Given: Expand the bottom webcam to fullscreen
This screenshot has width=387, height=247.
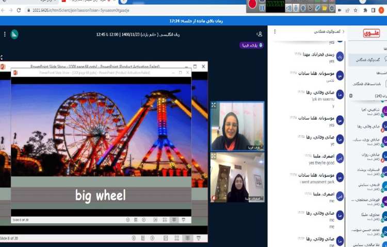Looking at the screenshot, I should [x=214, y=156].
